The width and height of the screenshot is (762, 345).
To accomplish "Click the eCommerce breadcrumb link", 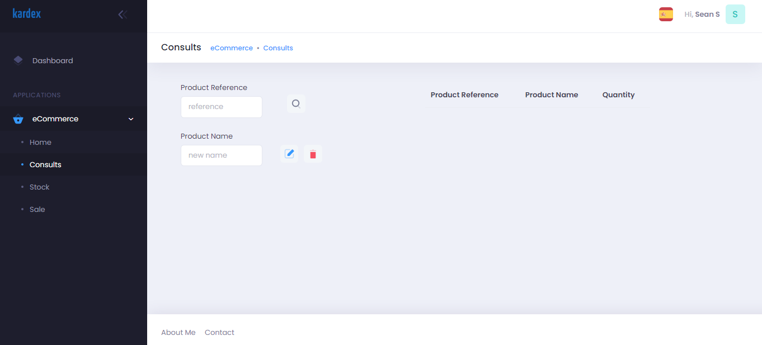I will point(232,48).
